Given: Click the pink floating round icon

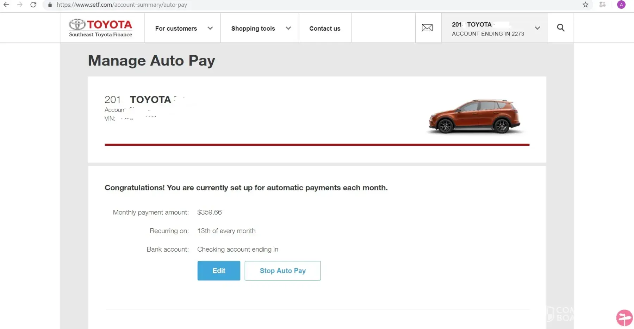Looking at the screenshot, I should (624, 318).
